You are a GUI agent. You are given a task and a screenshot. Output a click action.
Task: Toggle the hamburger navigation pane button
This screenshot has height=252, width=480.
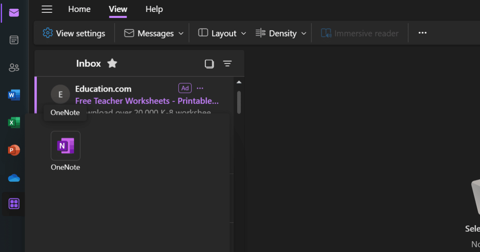tap(47, 9)
